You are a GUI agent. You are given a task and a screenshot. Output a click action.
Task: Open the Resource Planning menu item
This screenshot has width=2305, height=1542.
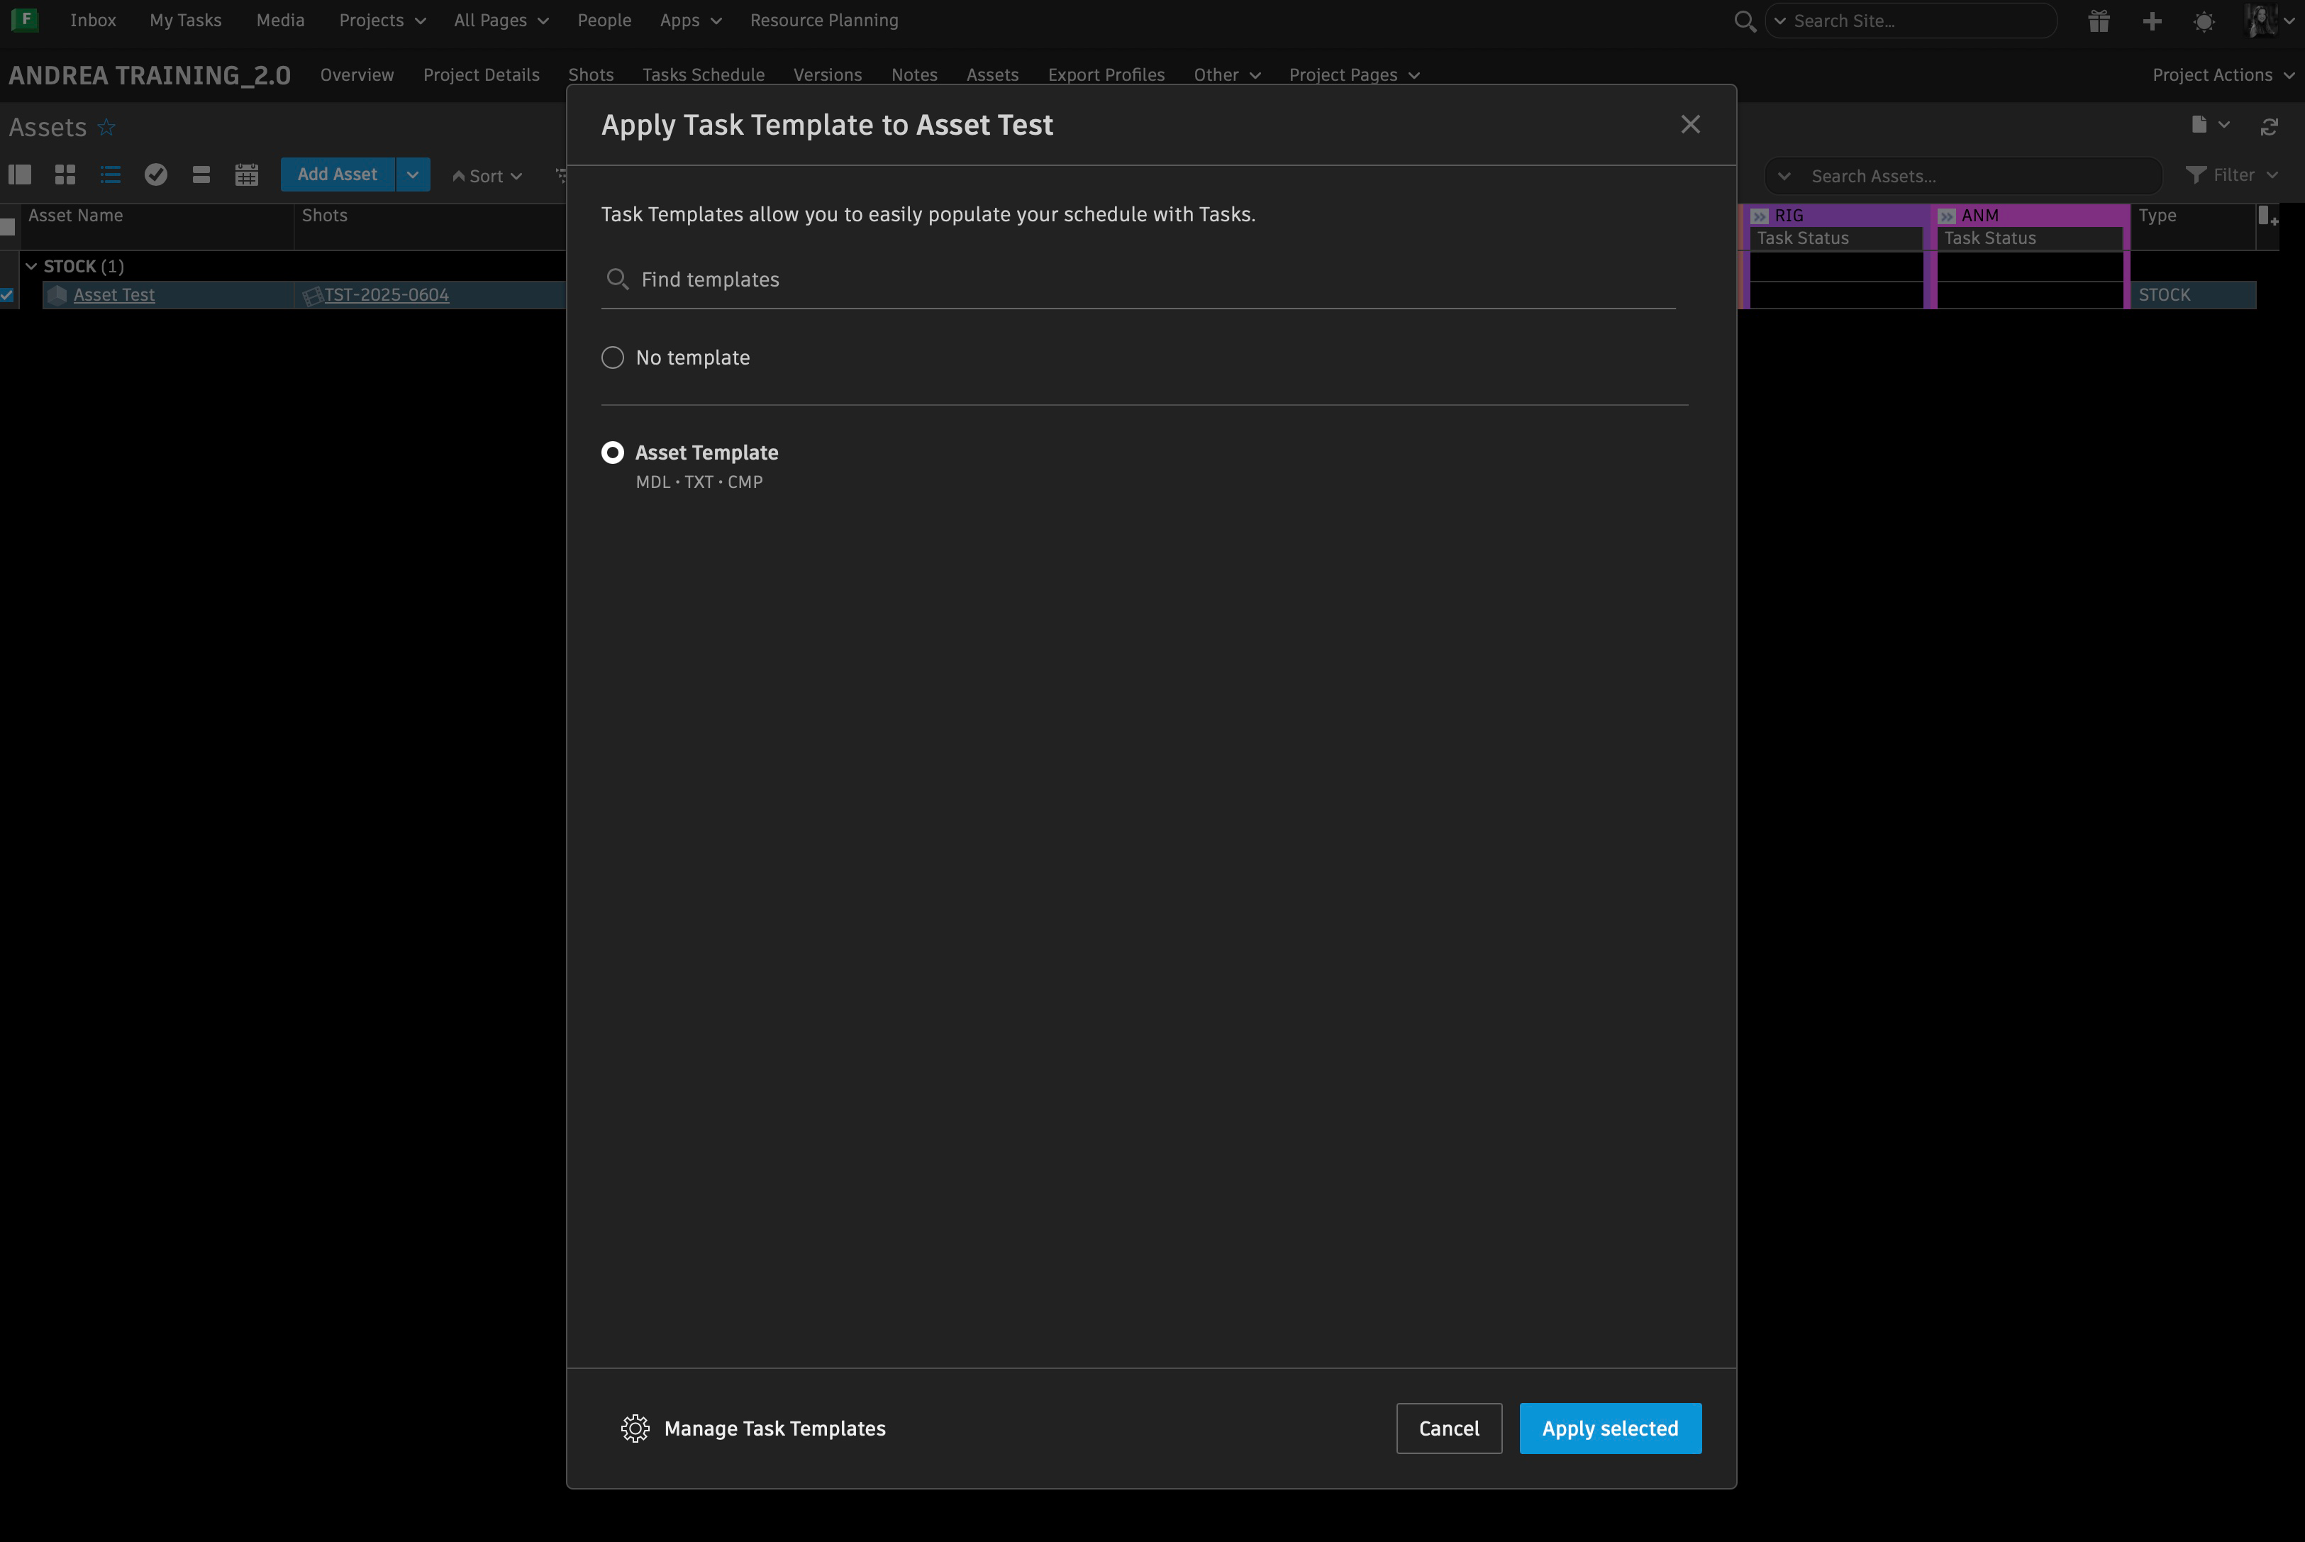[x=824, y=21]
